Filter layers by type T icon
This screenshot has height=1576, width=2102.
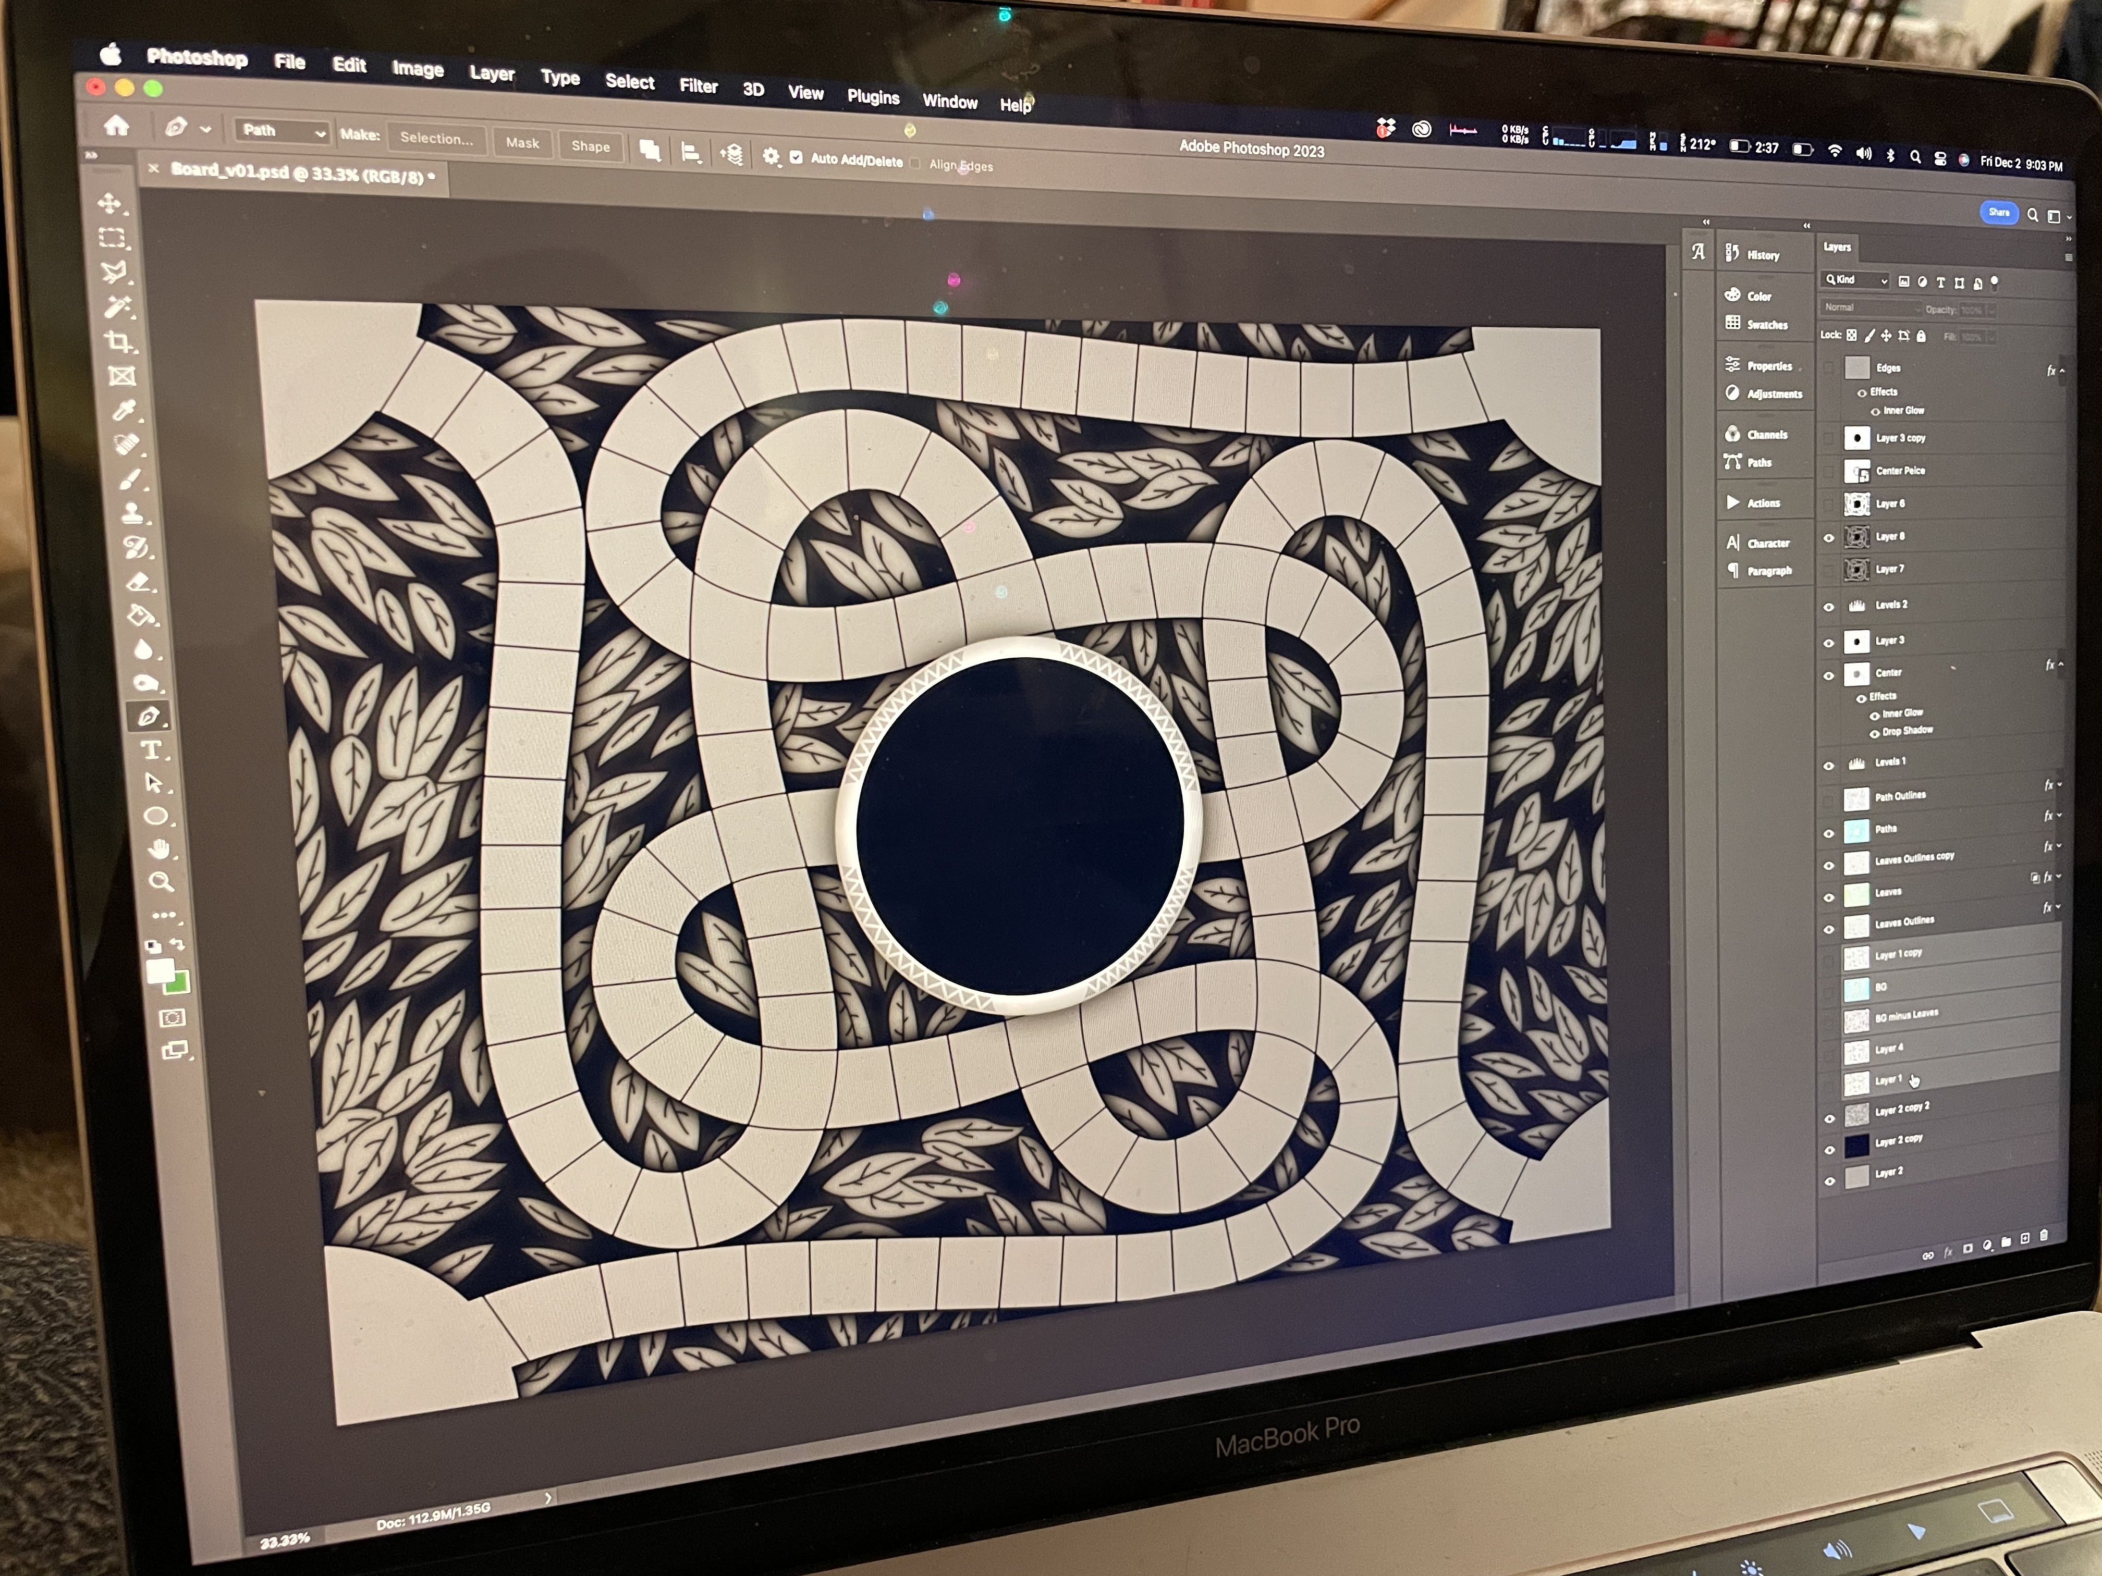coord(1940,282)
